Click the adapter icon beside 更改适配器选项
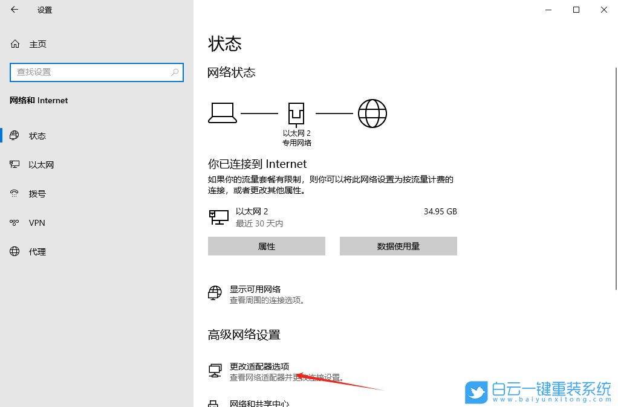This screenshot has width=618, height=407. tap(215, 370)
